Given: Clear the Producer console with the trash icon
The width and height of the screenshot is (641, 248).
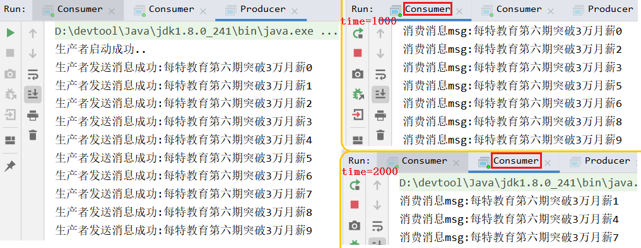Looking at the screenshot, I should pos(33,135).
